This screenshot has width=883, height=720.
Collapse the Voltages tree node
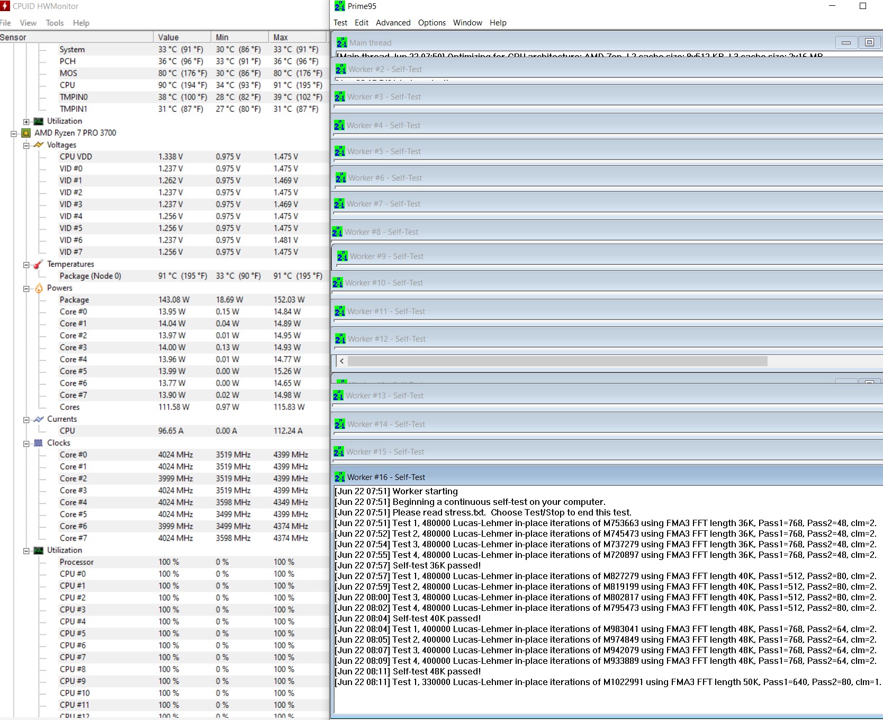26,145
